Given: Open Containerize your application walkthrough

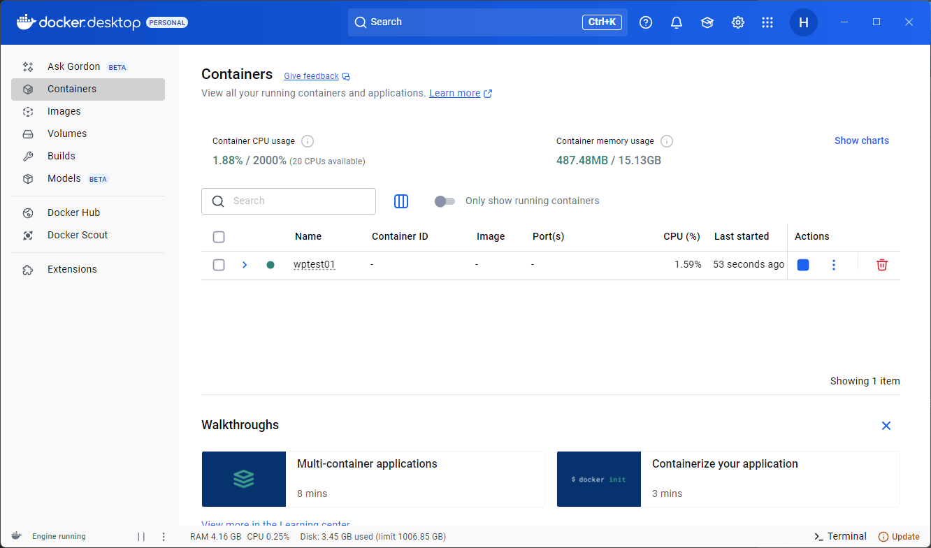Looking at the screenshot, I should [728, 479].
